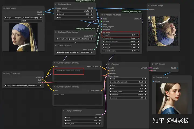Click the CLIP_VISION output port
Viewport: 194px width, 129px height.
point(94,49)
